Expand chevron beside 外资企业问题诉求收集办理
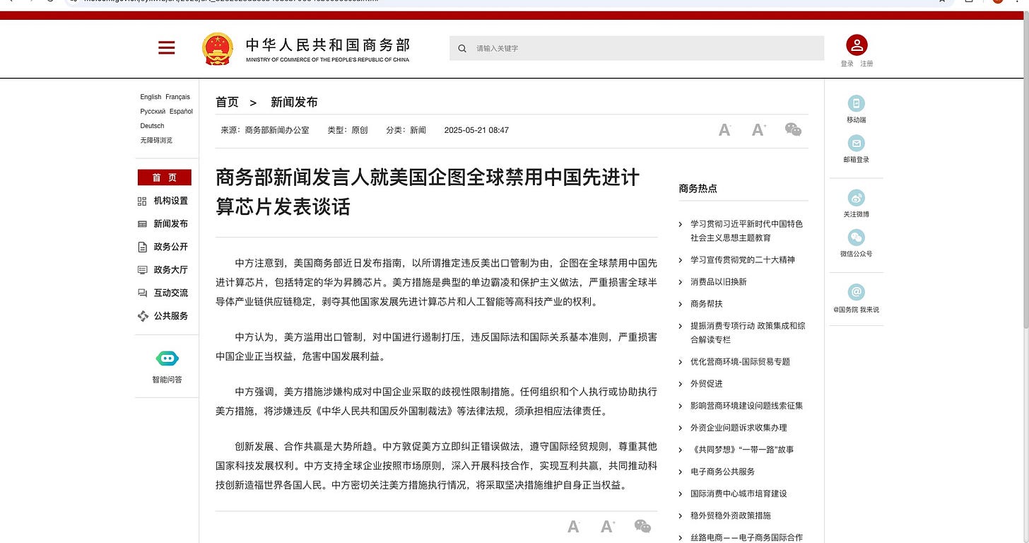 (681, 428)
